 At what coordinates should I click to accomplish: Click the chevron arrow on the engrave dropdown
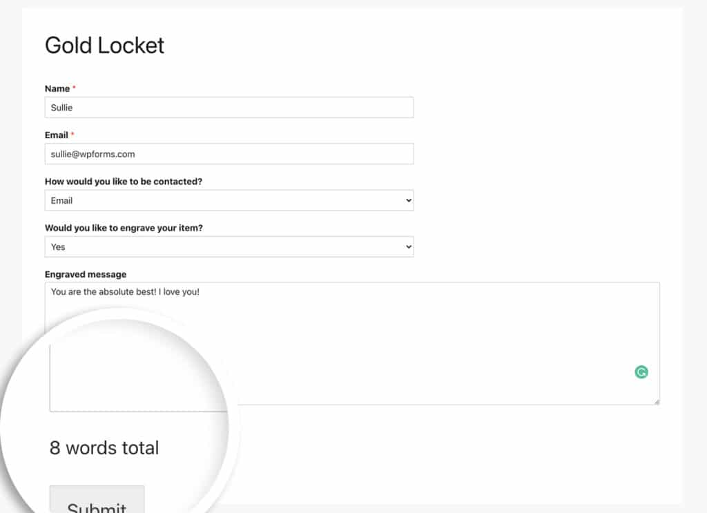(x=409, y=246)
